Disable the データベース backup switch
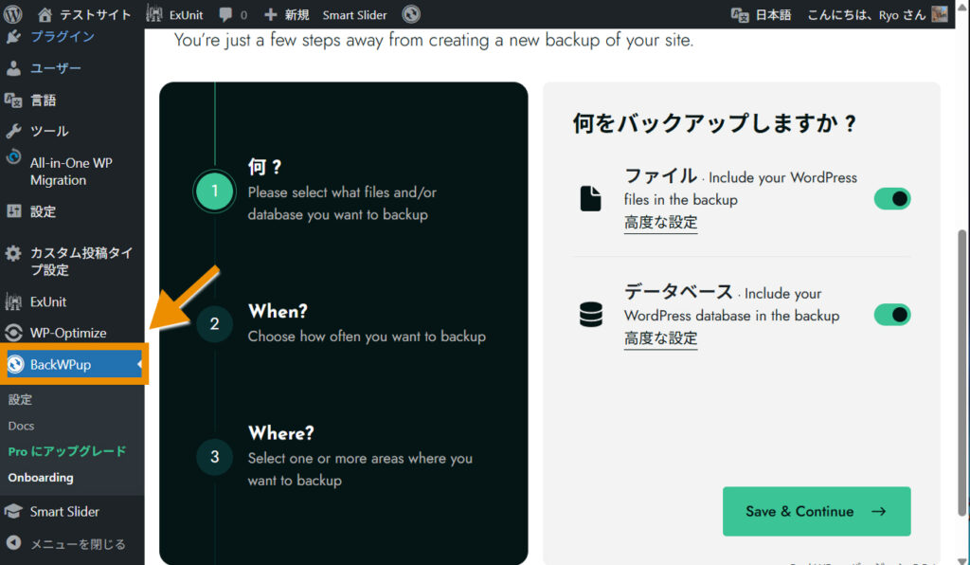This screenshot has width=970, height=565. tap(891, 315)
